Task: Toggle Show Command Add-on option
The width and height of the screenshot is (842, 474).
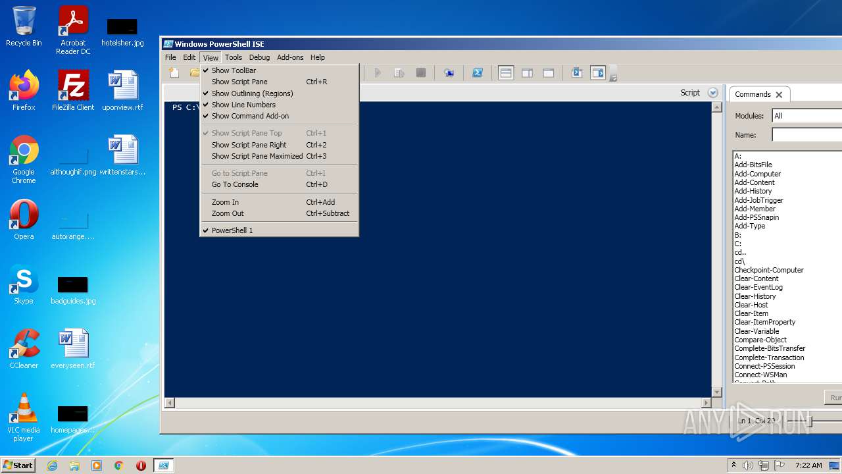Action: [x=280, y=116]
